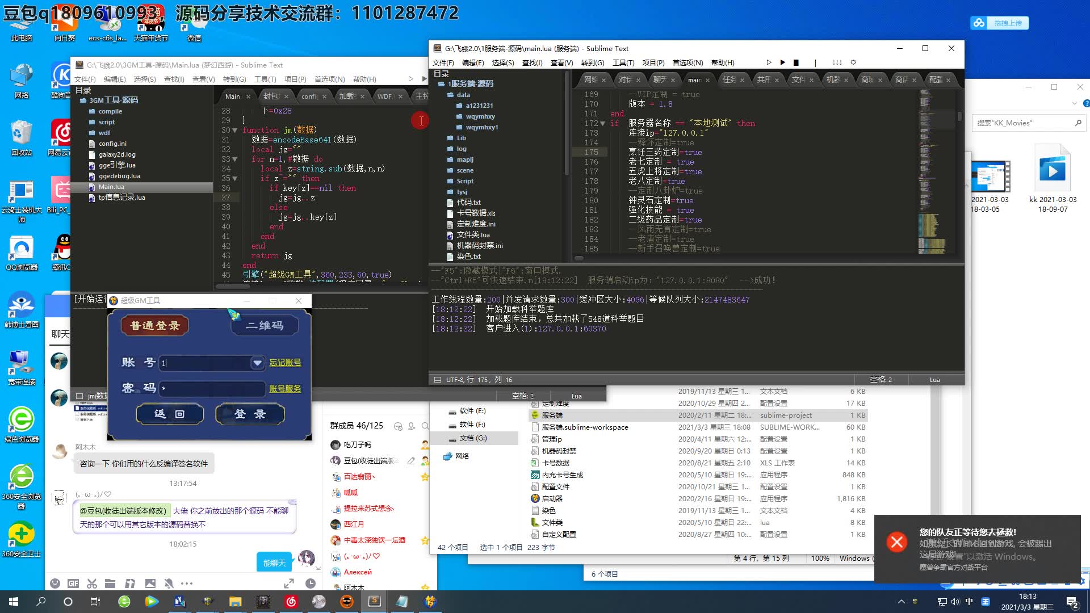The width and height of the screenshot is (1090, 613).
Task: Switch to 二维码 login mode in GM tool
Action: pos(265,325)
